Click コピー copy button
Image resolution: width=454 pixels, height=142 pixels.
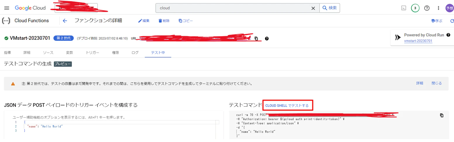point(186,21)
